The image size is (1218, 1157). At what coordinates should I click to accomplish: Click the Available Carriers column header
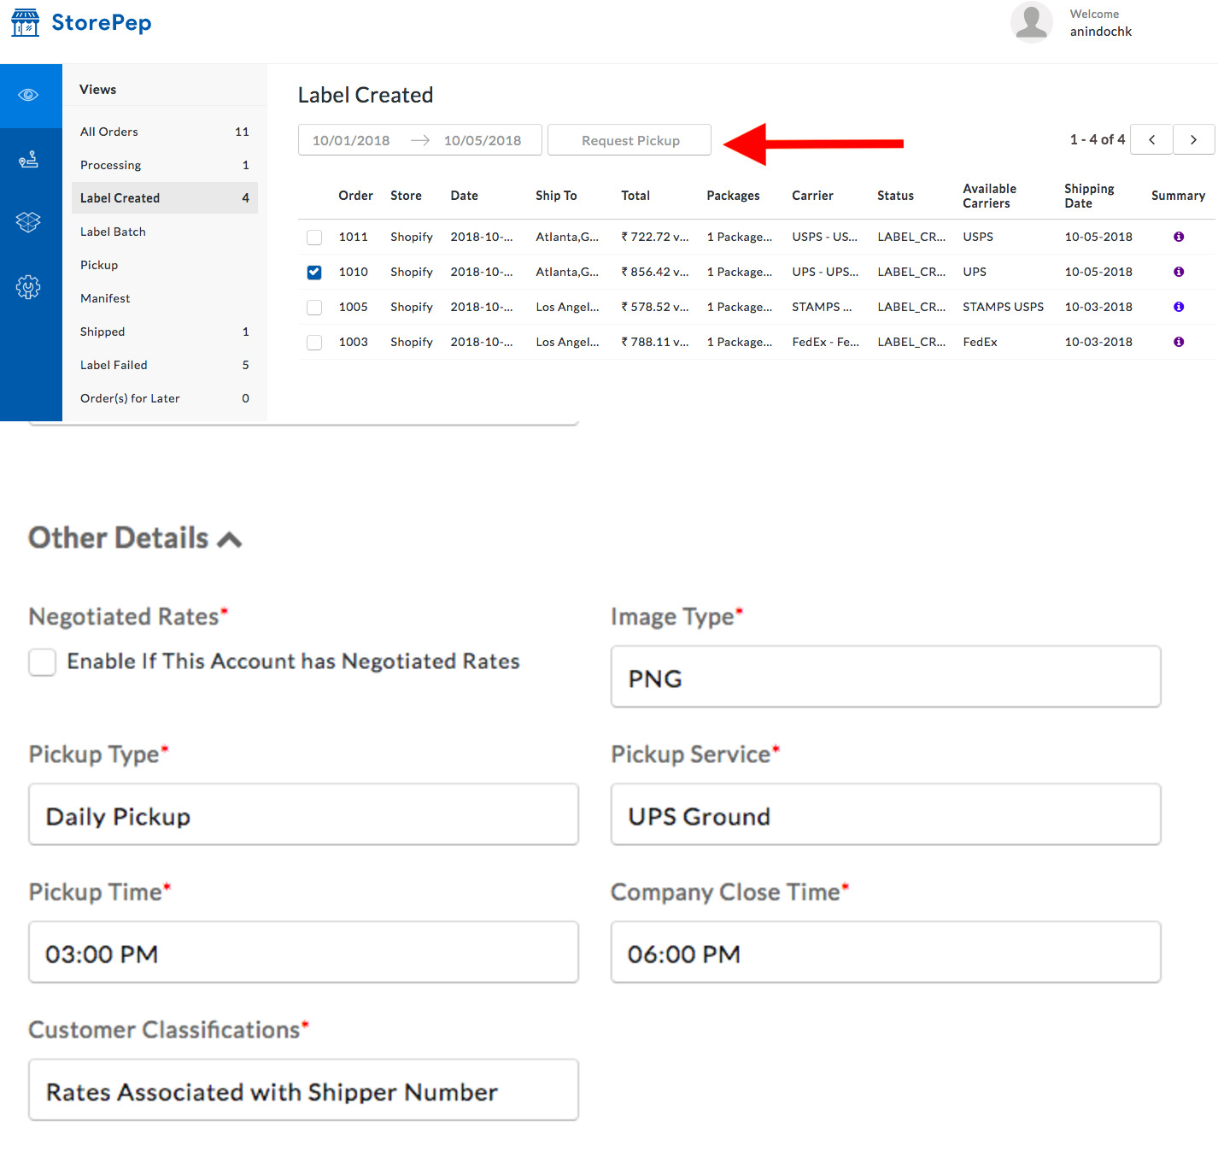click(989, 196)
